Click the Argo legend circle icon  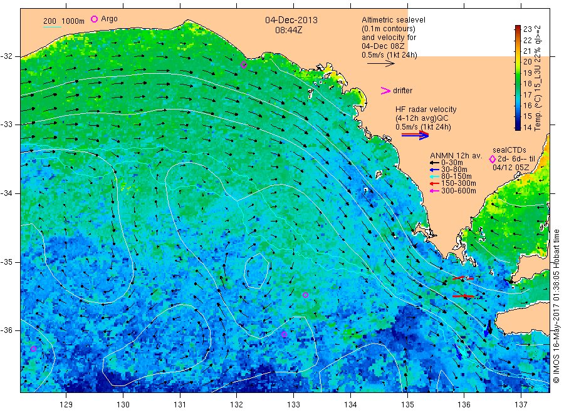[x=94, y=19]
